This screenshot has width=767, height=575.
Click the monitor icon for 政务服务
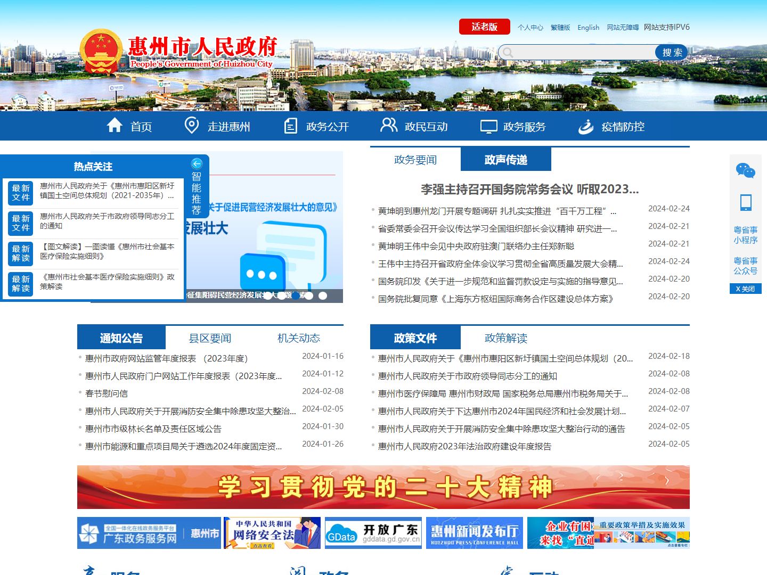[x=488, y=126]
